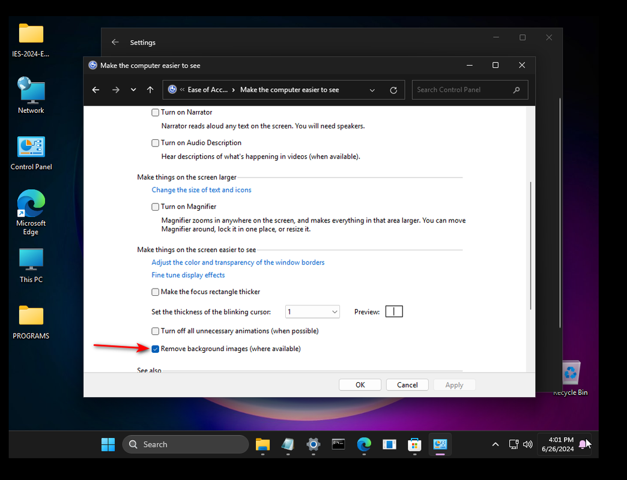
Task: Go up one level in Control Panel
Action: [150, 90]
